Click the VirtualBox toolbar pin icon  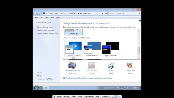point(54,97)
